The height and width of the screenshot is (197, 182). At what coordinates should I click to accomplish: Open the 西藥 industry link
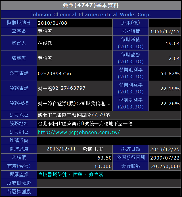[x=78, y=175]
